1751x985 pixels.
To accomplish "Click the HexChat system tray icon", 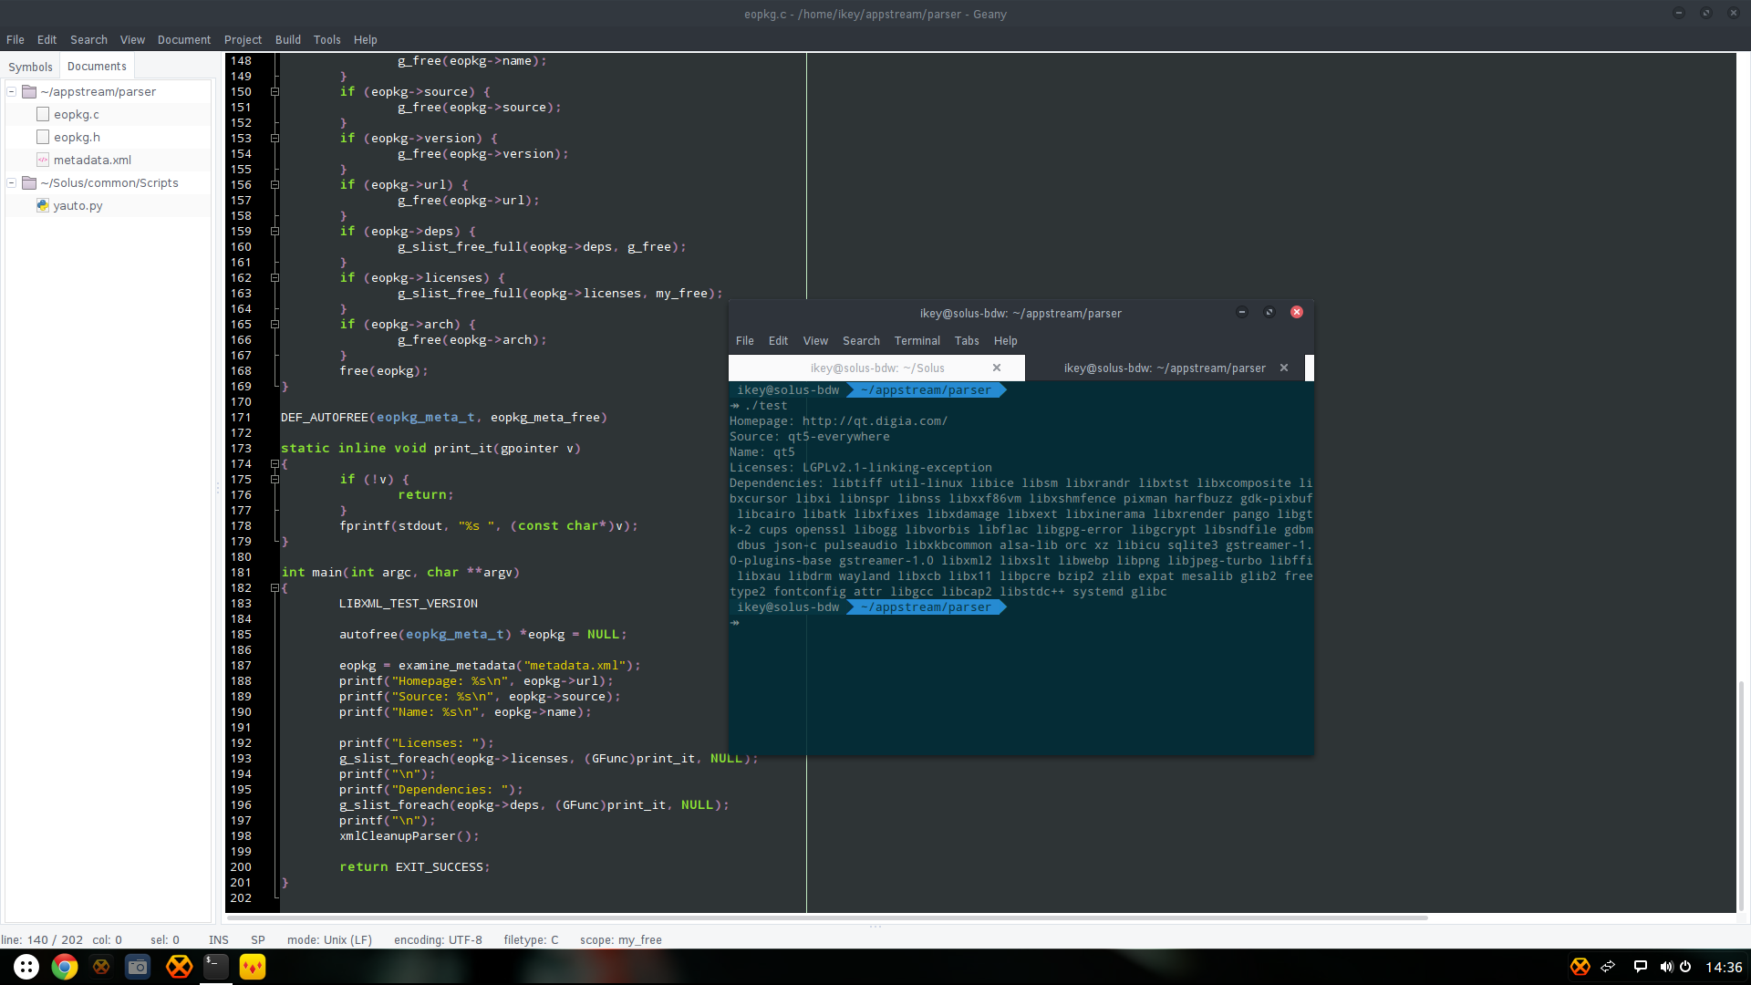I will (x=1580, y=967).
